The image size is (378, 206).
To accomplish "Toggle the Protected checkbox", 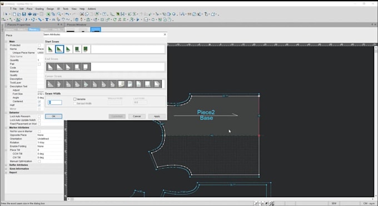I will (39, 46).
